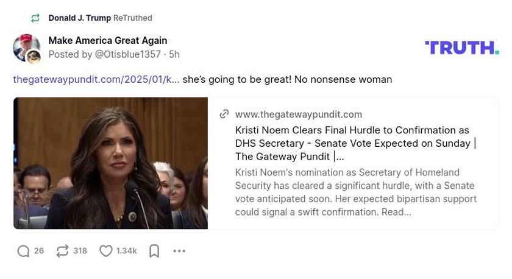Open Donald J. Trump's profile name
Viewport: 512px width, 279px height.
80,18
